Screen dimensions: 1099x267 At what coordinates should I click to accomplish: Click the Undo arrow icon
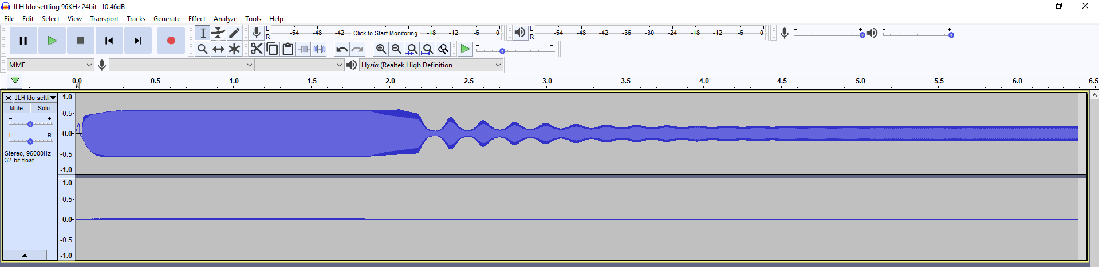pyautogui.click(x=342, y=49)
